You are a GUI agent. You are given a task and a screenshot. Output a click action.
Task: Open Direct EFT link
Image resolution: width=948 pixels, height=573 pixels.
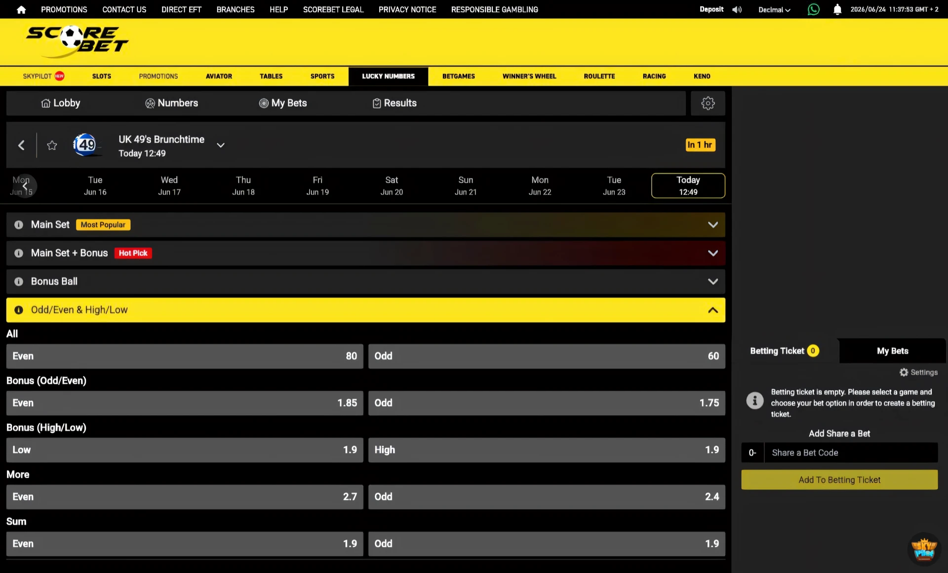pos(181,9)
